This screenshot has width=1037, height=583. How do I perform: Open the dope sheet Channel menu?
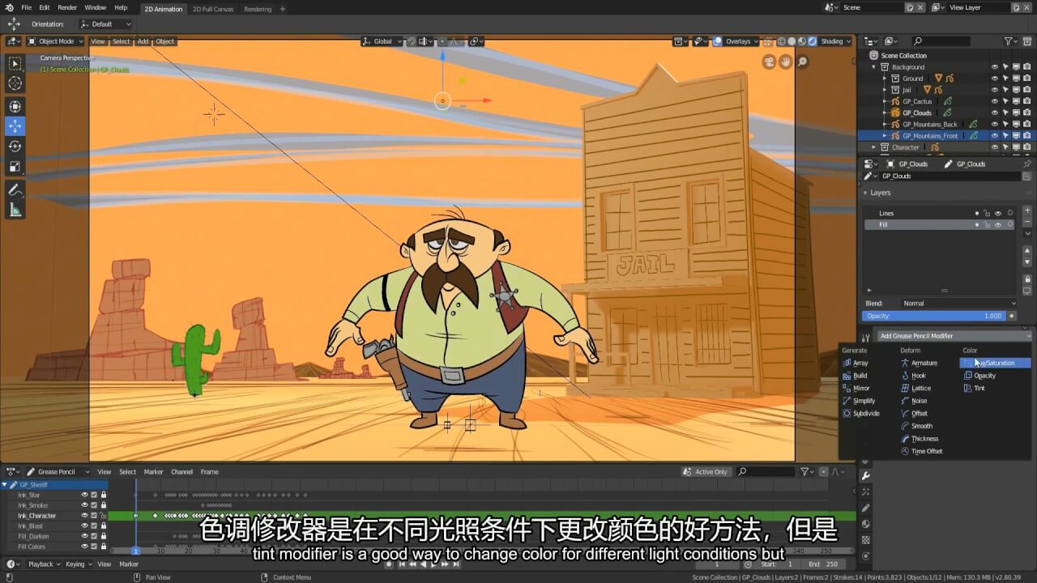181,471
